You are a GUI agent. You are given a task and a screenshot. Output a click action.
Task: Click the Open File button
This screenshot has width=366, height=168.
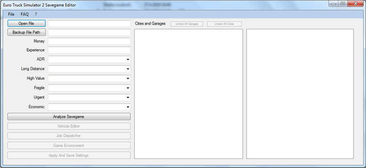[x=27, y=23]
